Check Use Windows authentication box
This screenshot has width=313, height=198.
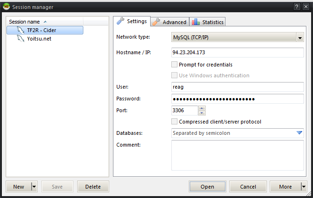click(174, 75)
